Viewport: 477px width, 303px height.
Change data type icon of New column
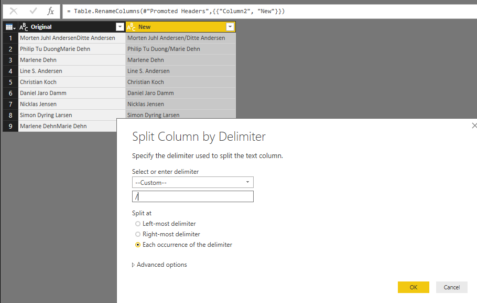click(131, 27)
